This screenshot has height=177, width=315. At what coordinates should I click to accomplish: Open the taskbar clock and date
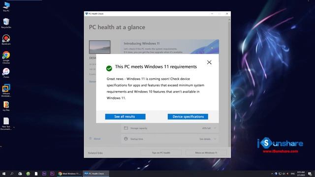pyautogui.click(x=301, y=174)
